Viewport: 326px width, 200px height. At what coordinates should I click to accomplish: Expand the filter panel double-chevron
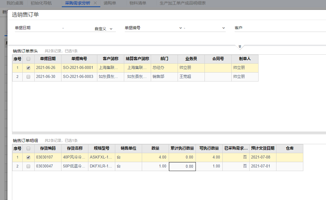coord(240,46)
